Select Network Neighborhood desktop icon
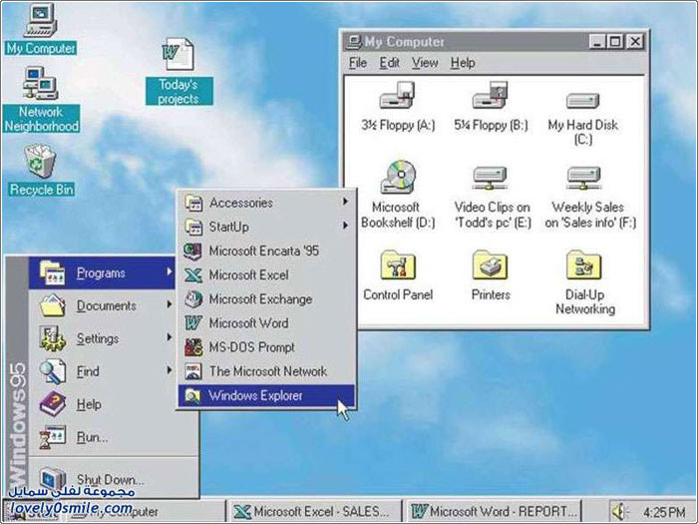The width and height of the screenshot is (698, 524). 41,84
